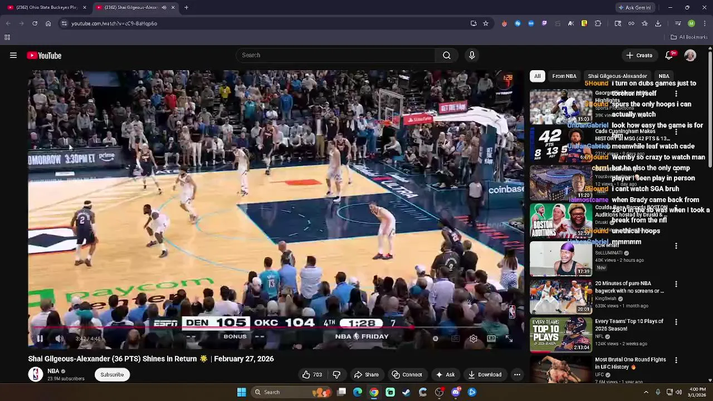Install app using the address bar icon
Viewport: 713px width, 401px height.
473,23
